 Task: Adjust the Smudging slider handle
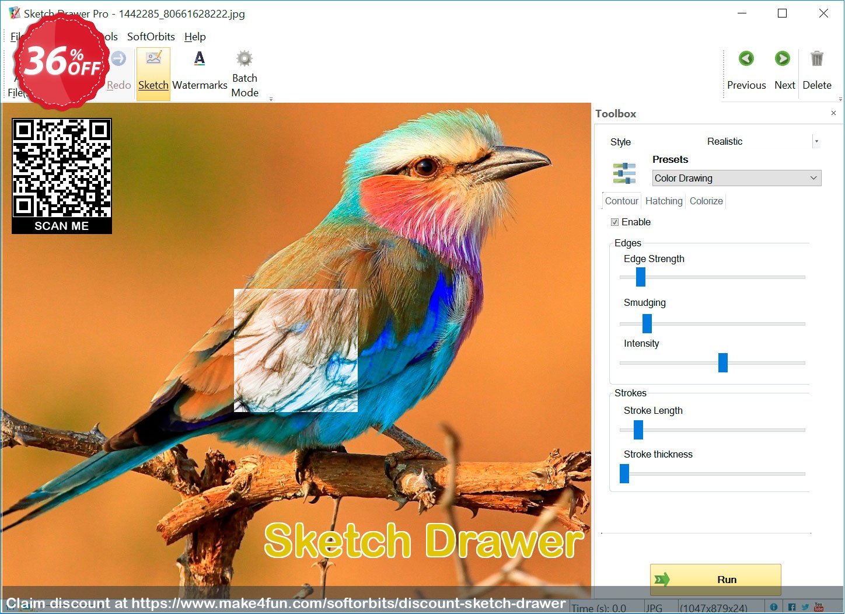pos(647,323)
